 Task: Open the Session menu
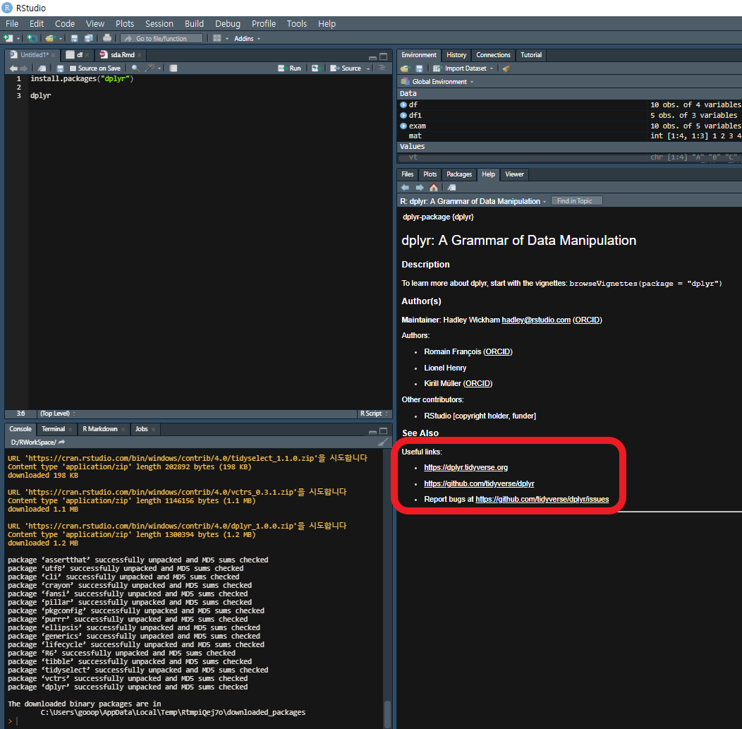click(159, 24)
